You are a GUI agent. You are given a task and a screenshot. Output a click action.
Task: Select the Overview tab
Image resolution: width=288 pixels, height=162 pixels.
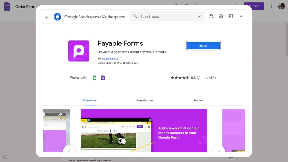(x=90, y=101)
